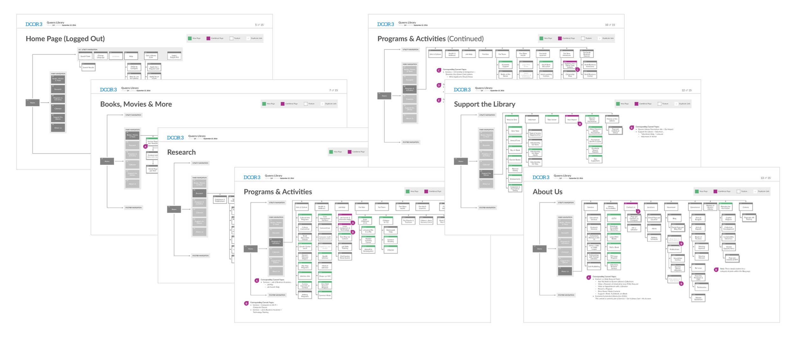The width and height of the screenshot is (796, 358).
Task: Click DOOR3 logo on Home Page sheet
Action: point(34,24)
